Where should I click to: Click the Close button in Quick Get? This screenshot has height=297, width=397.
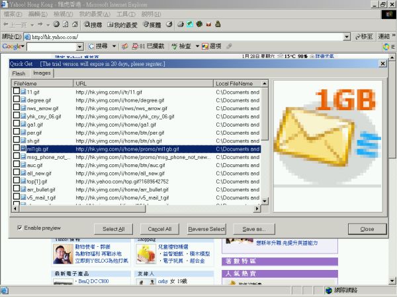point(367,229)
